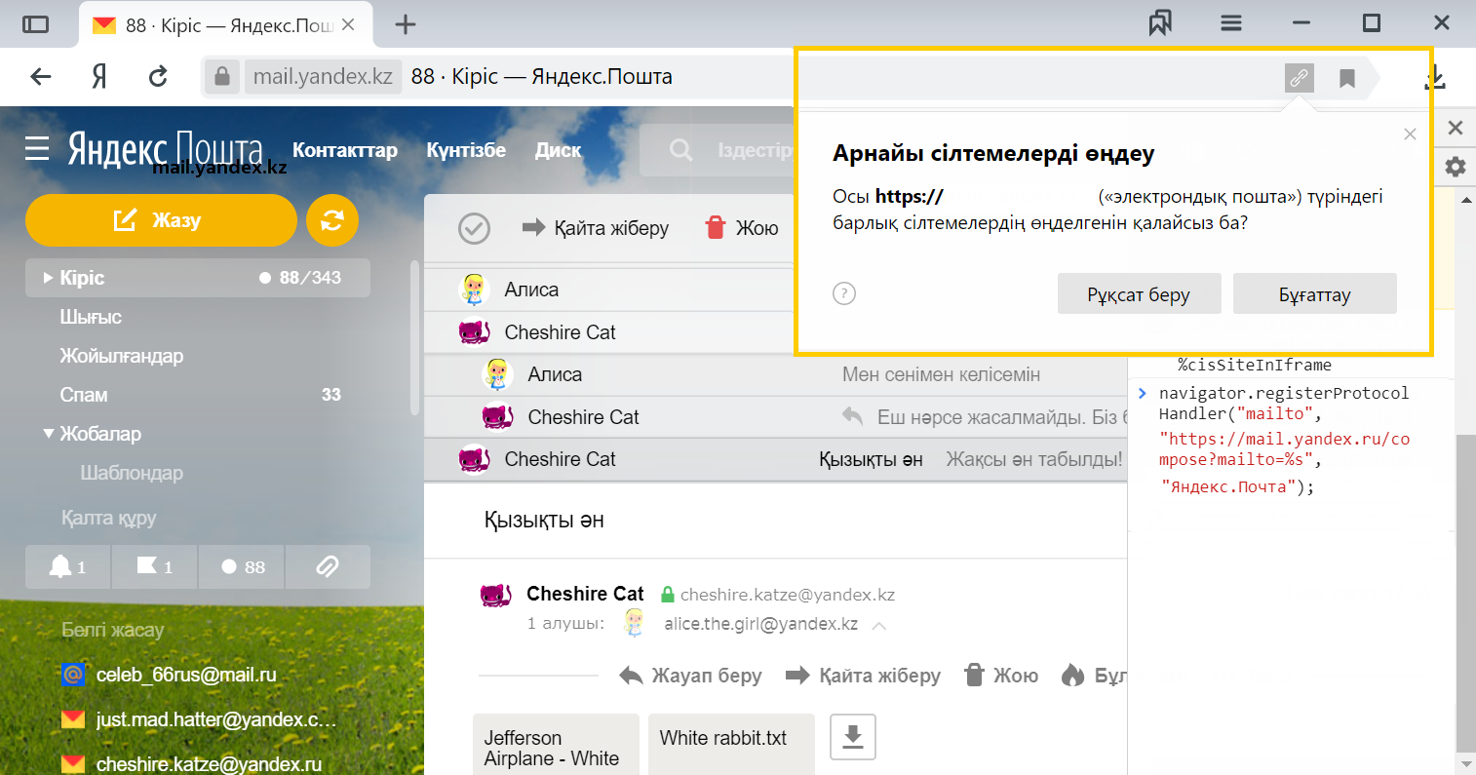Click the mail.yandex.kz address bar domain
Viewport: 1476px width, 775px height.
323,76
